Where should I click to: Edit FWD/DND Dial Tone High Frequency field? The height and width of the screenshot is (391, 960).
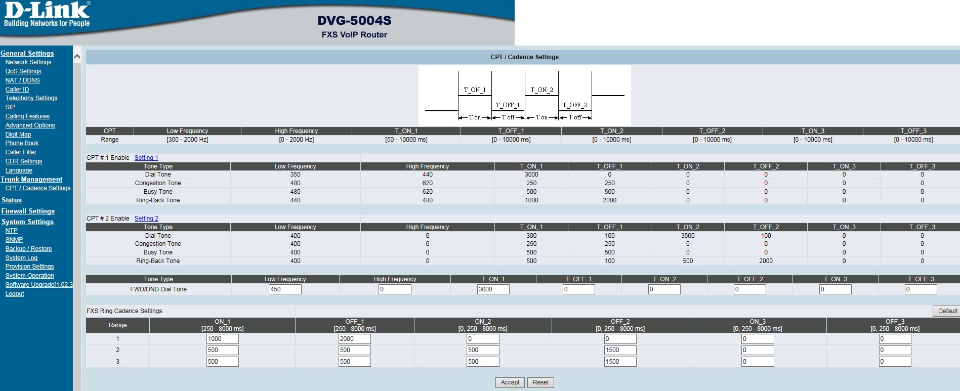pos(395,289)
